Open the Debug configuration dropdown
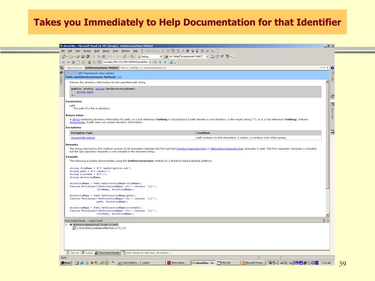 tap(161, 57)
